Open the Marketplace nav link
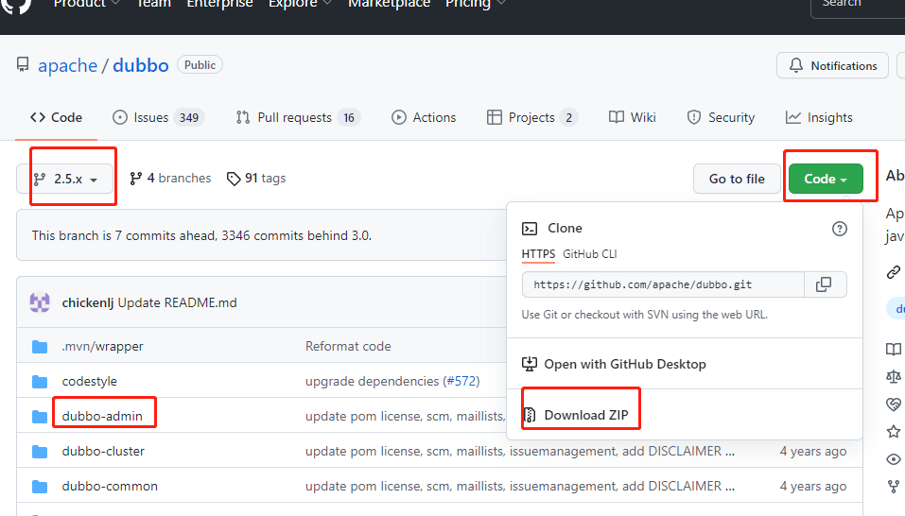This screenshot has width=905, height=516. (x=389, y=4)
